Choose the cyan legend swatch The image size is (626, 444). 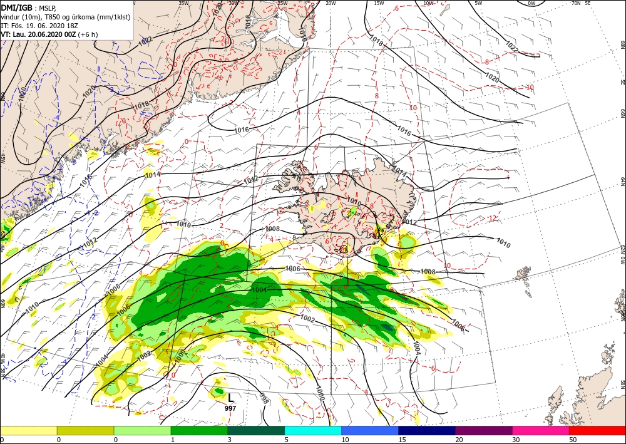pyautogui.click(x=313, y=430)
